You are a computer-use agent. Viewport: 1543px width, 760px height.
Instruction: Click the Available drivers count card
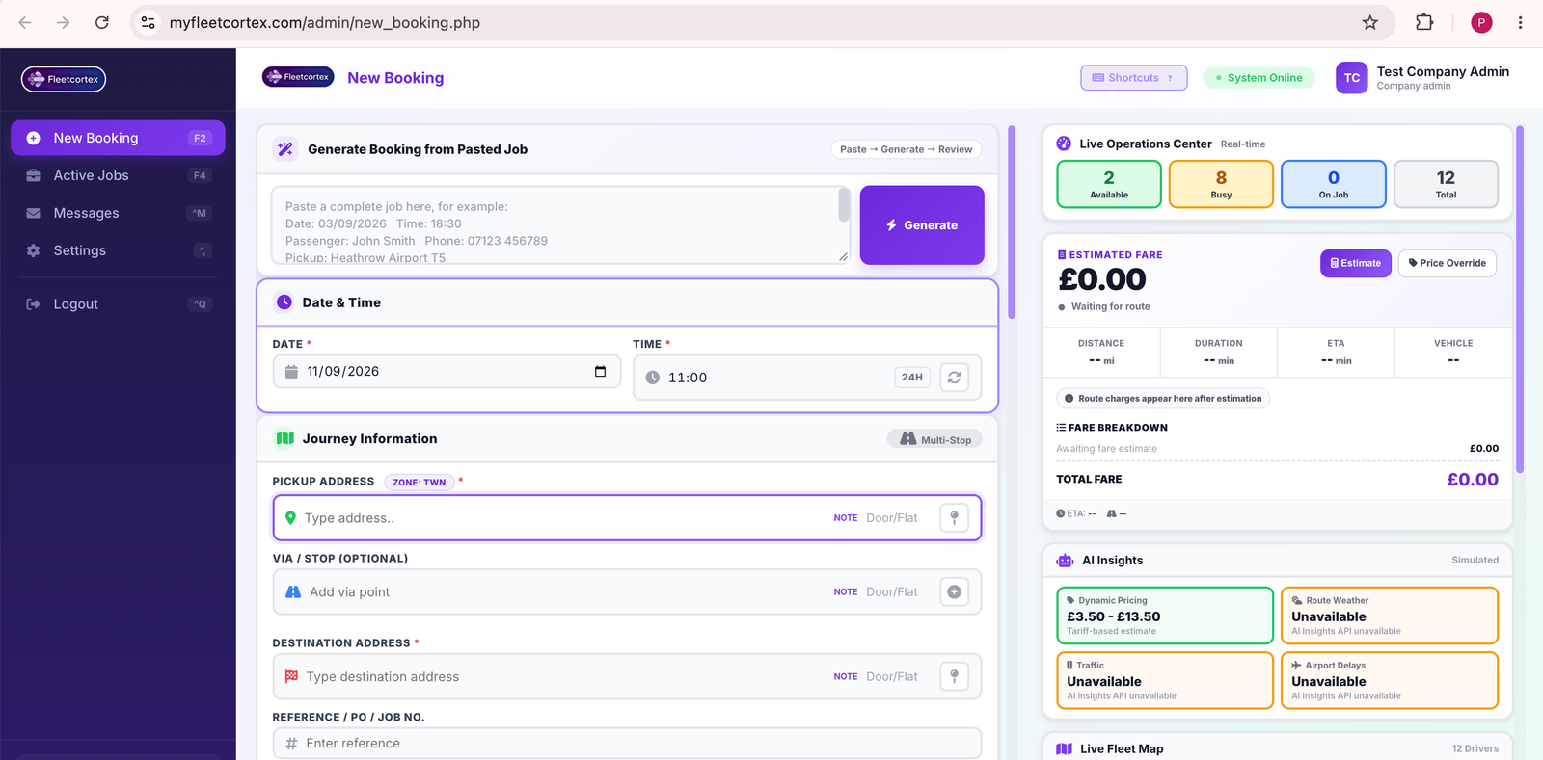pos(1109,184)
